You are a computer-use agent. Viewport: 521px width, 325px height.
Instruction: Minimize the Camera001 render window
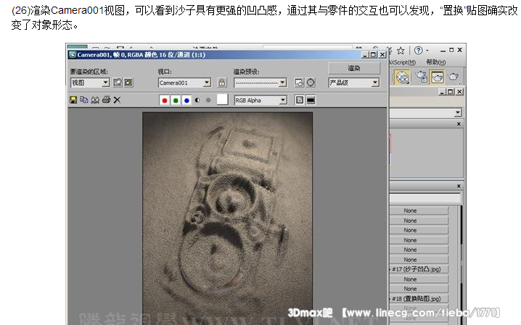click(x=365, y=55)
